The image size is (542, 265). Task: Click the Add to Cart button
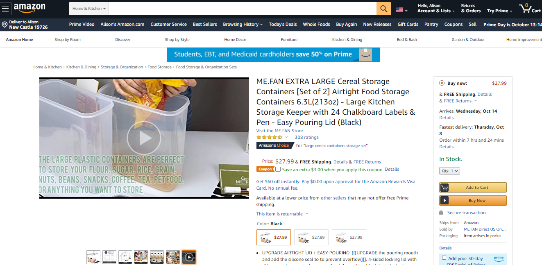click(x=473, y=187)
